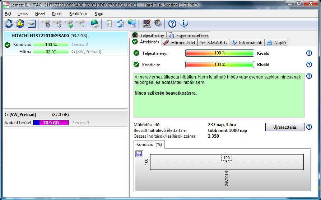Click the 2/5/2016 date label on graph
The image size is (321, 200).
click(x=227, y=178)
